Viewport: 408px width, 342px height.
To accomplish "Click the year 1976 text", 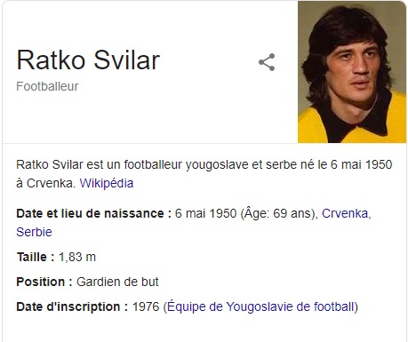I will pyautogui.click(x=146, y=306).
